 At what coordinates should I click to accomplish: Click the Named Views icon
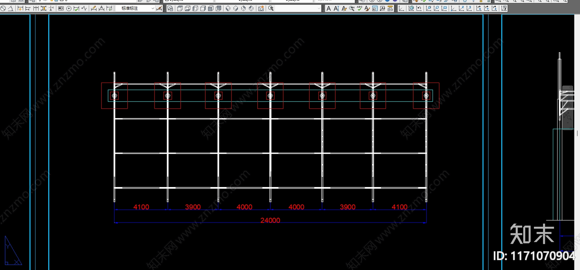[x=170, y=8]
